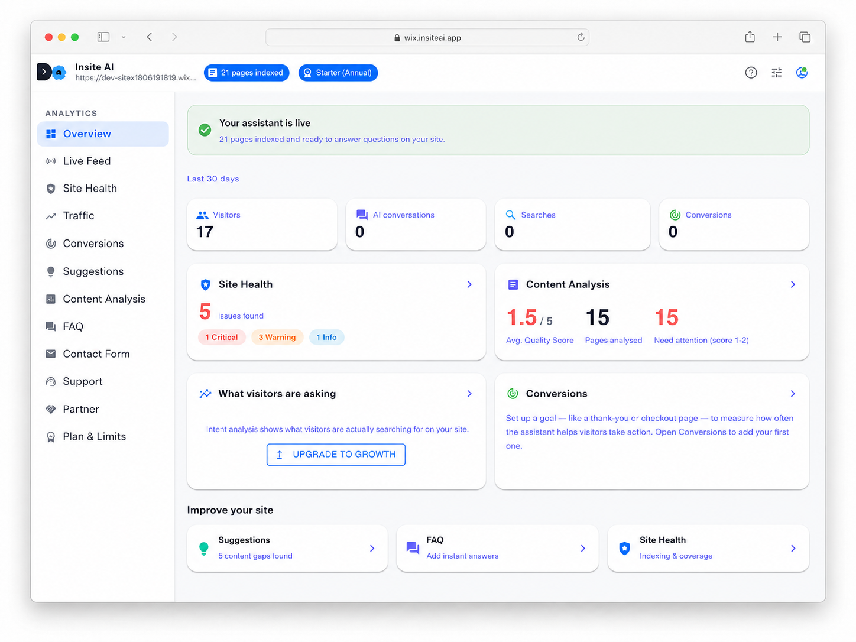The width and height of the screenshot is (856, 642).
Task: Open the account profile icon
Action: point(802,73)
